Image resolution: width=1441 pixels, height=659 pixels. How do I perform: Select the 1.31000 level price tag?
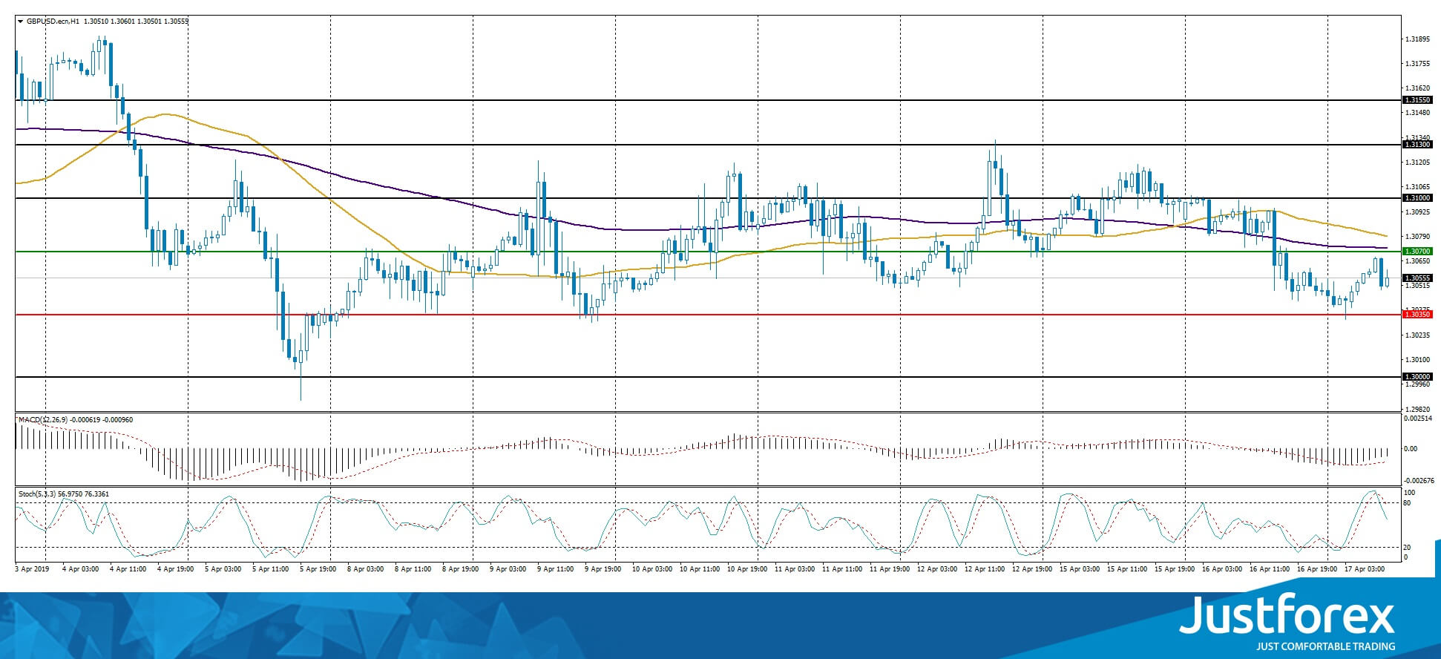tap(1417, 198)
